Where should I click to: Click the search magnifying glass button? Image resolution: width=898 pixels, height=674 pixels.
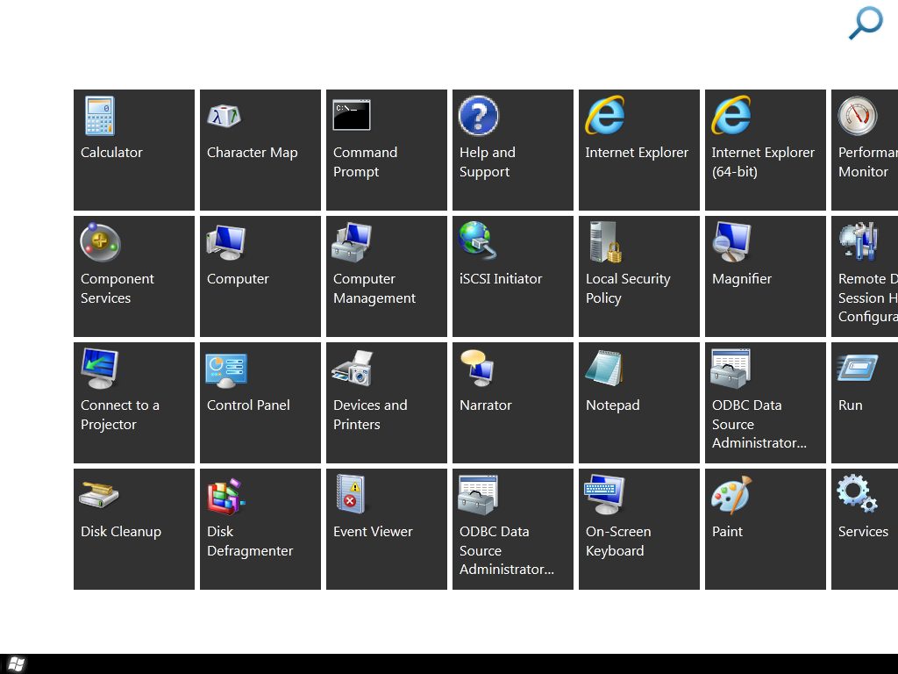click(865, 23)
